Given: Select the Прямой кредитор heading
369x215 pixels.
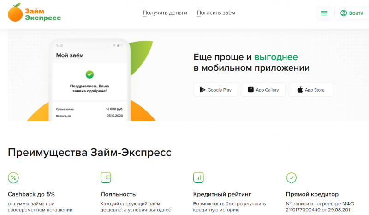Looking at the screenshot, I should [312, 194].
